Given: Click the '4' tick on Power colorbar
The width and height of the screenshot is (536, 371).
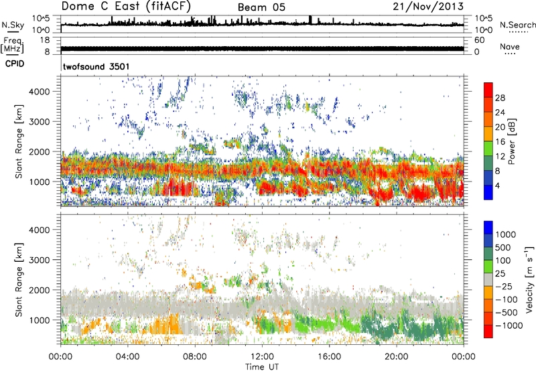Looking at the screenshot, I should tap(497, 185).
